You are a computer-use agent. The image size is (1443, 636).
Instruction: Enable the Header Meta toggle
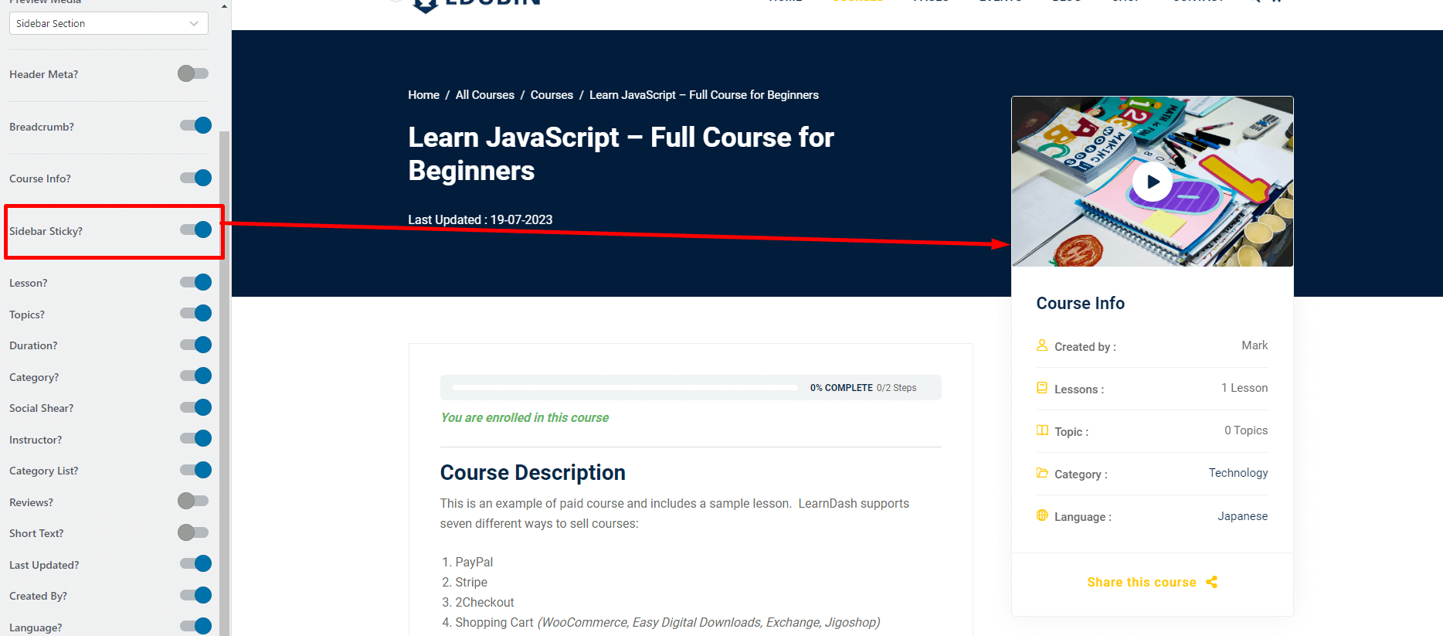[193, 73]
